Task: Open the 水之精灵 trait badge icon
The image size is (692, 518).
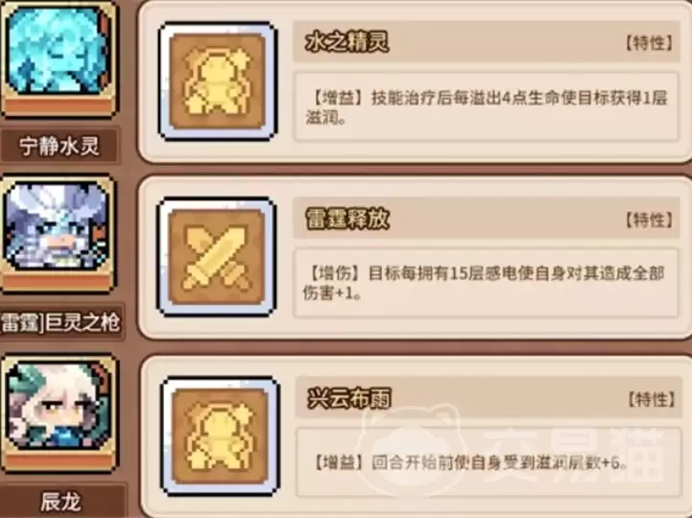Action: coord(218,82)
